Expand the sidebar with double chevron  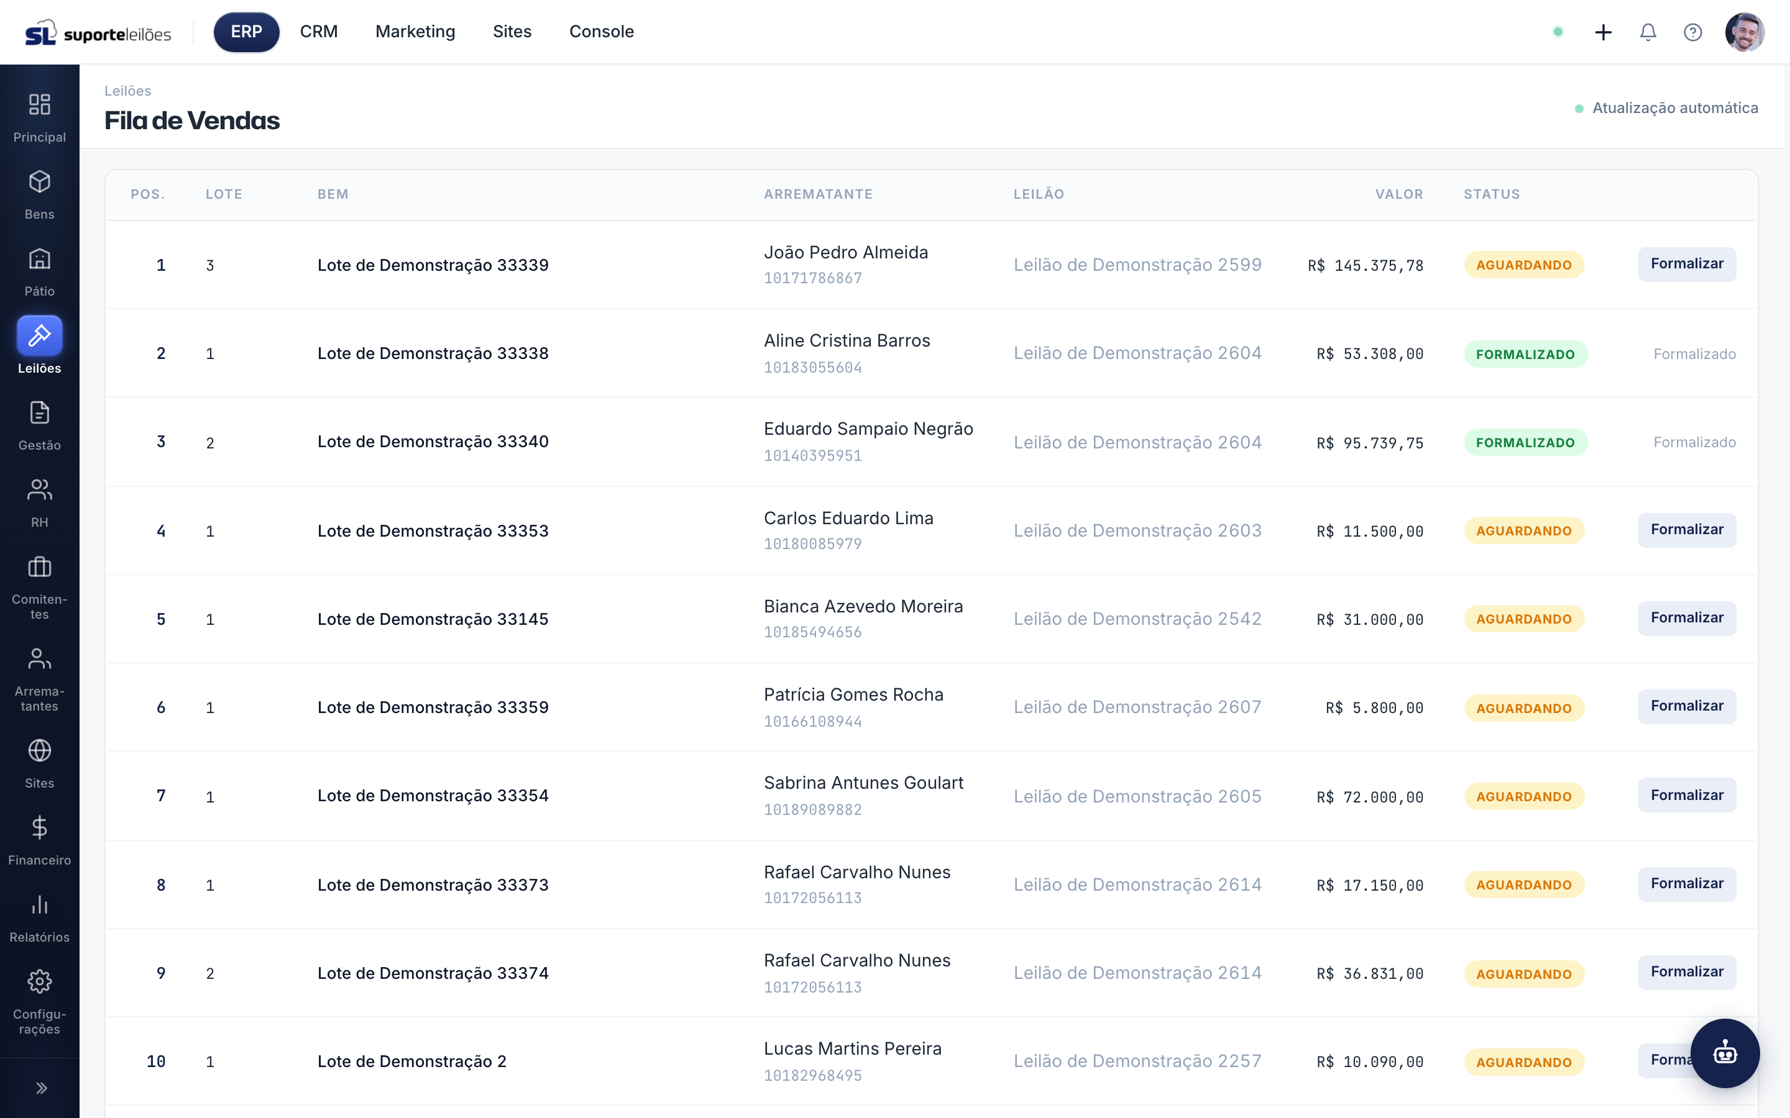click(42, 1088)
